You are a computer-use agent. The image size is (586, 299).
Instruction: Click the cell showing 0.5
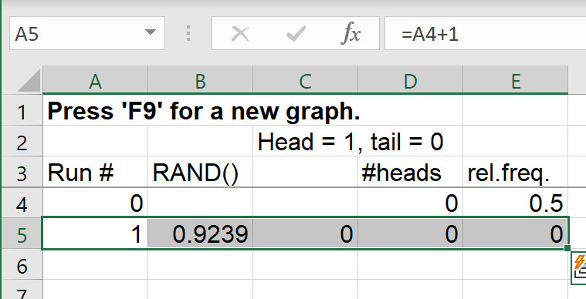pos(516,203)
